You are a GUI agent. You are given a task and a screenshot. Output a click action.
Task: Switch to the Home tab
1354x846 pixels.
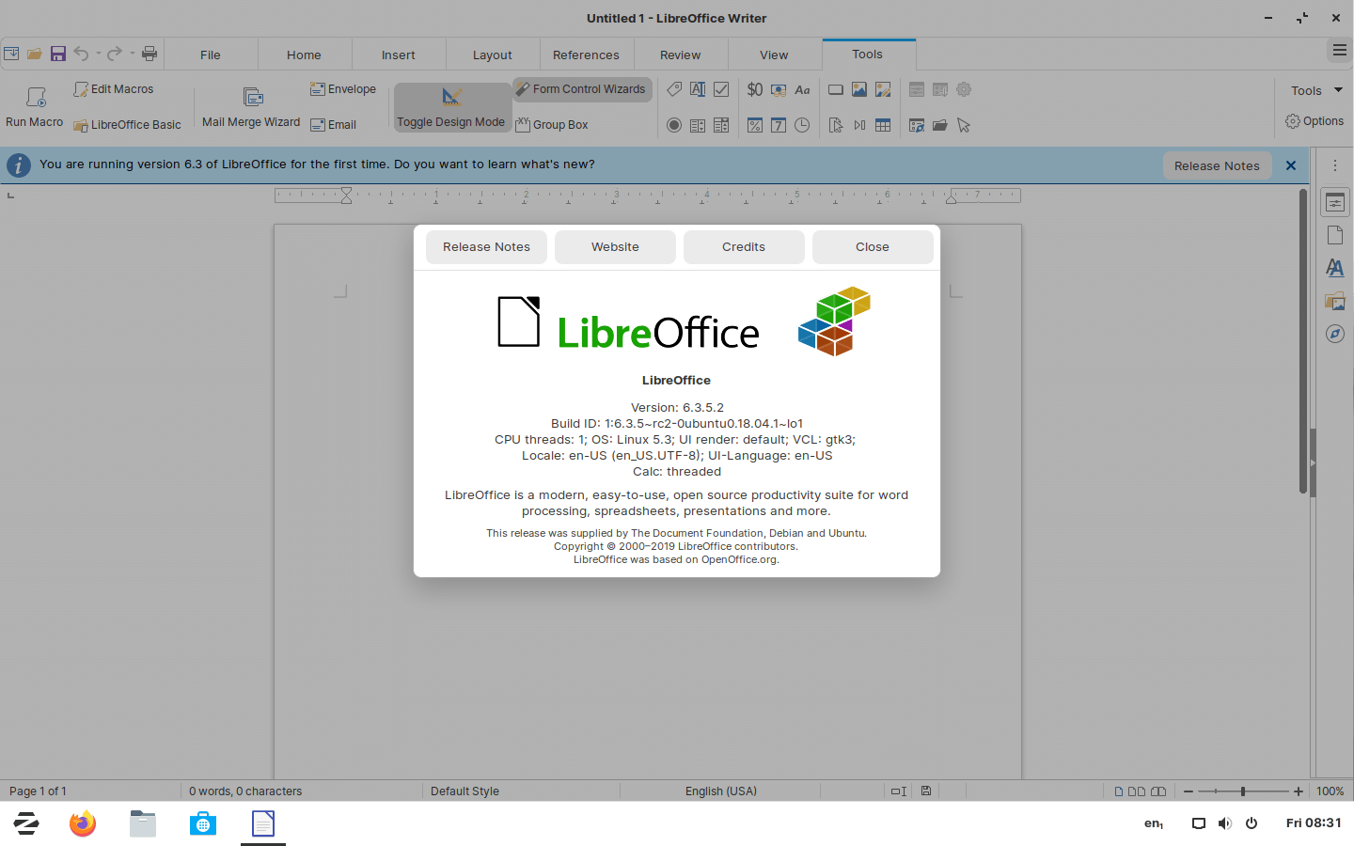[x=304, y=55]
